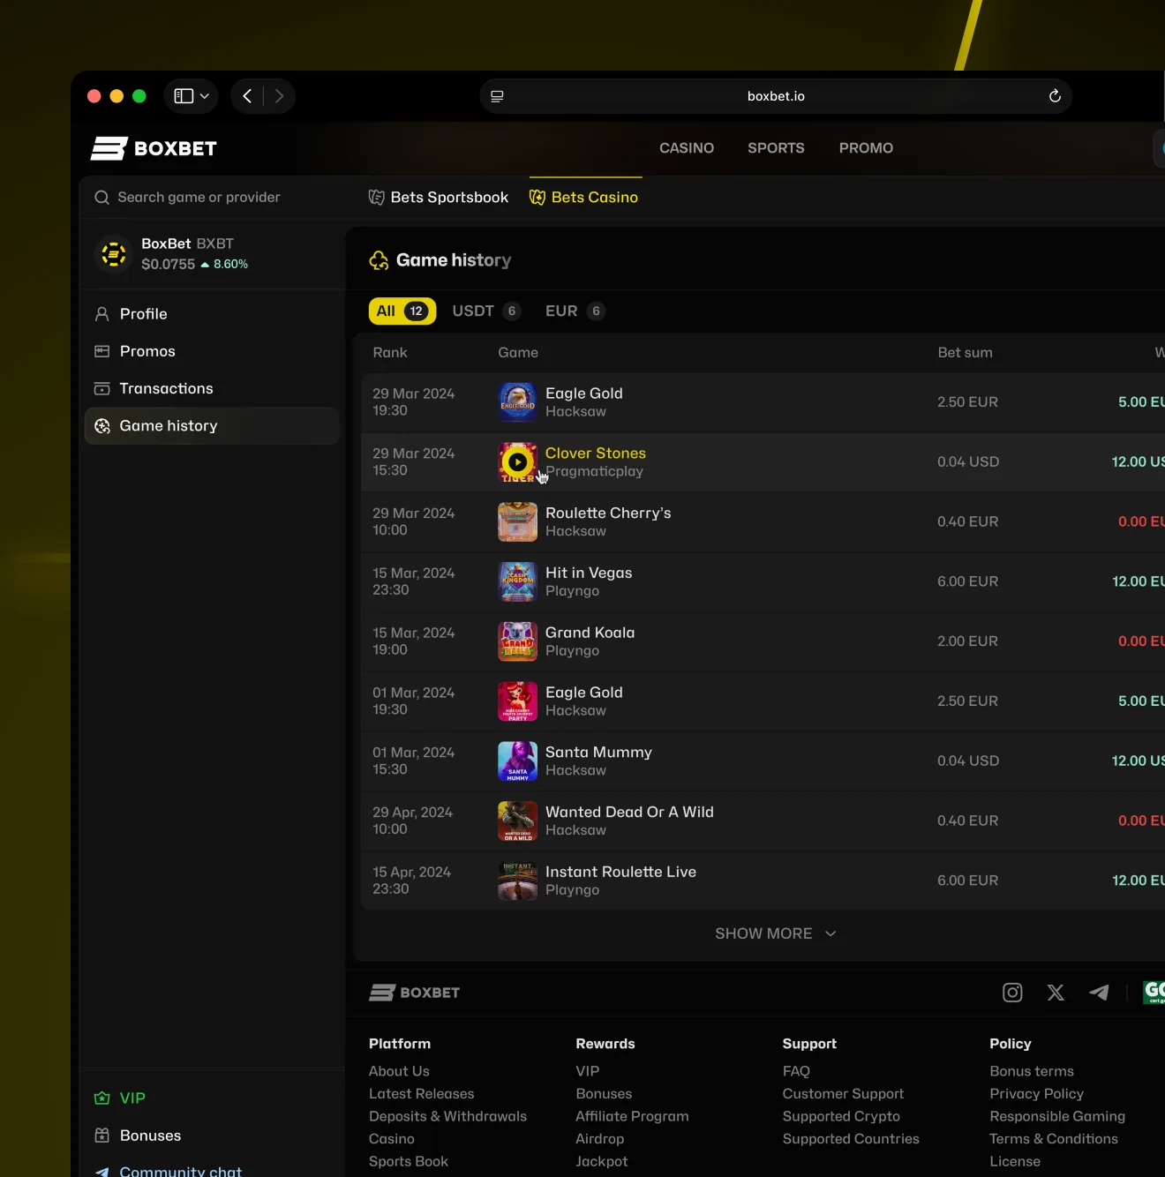Open the Instagram icon in the footer
This screenshot has height=1177, width=1165.
1012,993
